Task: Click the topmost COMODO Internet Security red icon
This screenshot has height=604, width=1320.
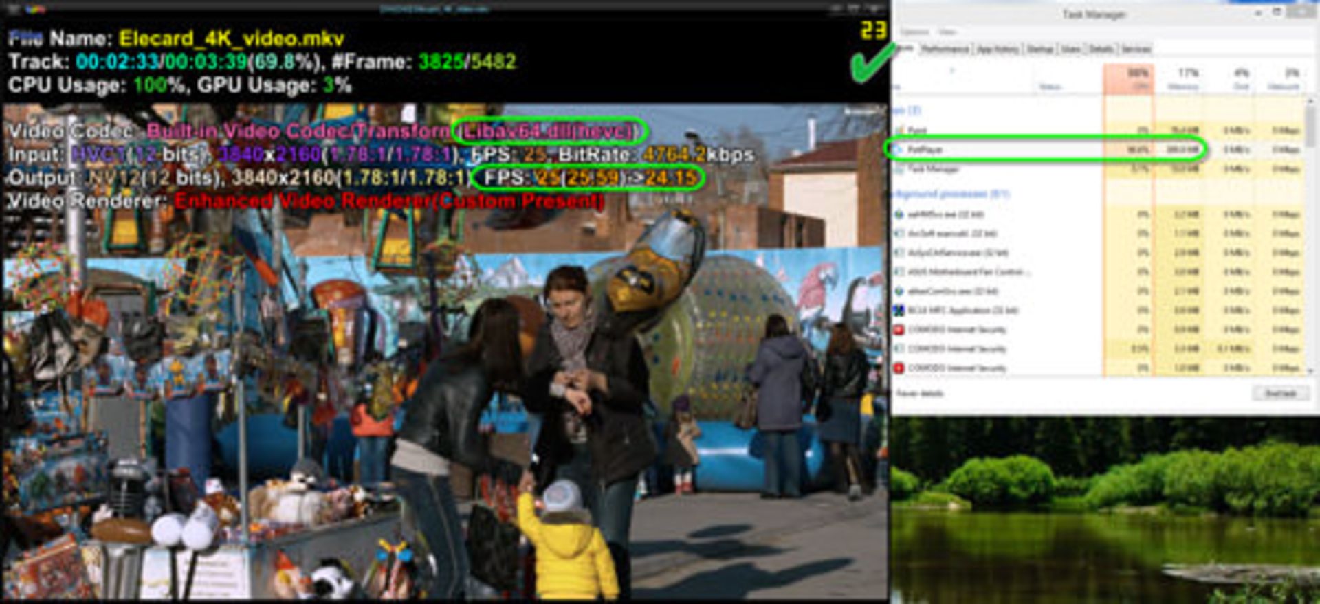Action: tap(899, 330)
